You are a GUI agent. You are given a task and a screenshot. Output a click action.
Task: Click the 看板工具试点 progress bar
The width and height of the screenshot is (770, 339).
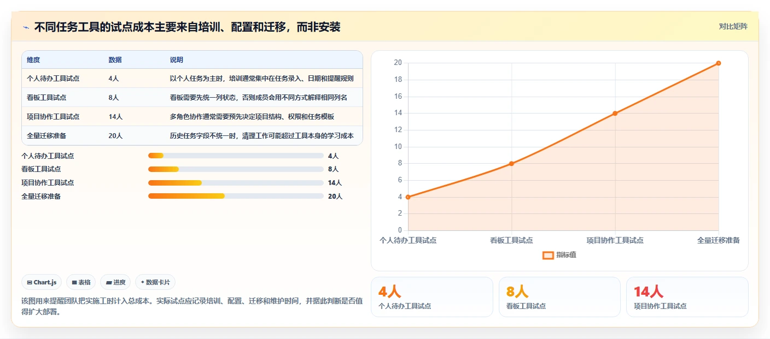[x=236, y=169]
